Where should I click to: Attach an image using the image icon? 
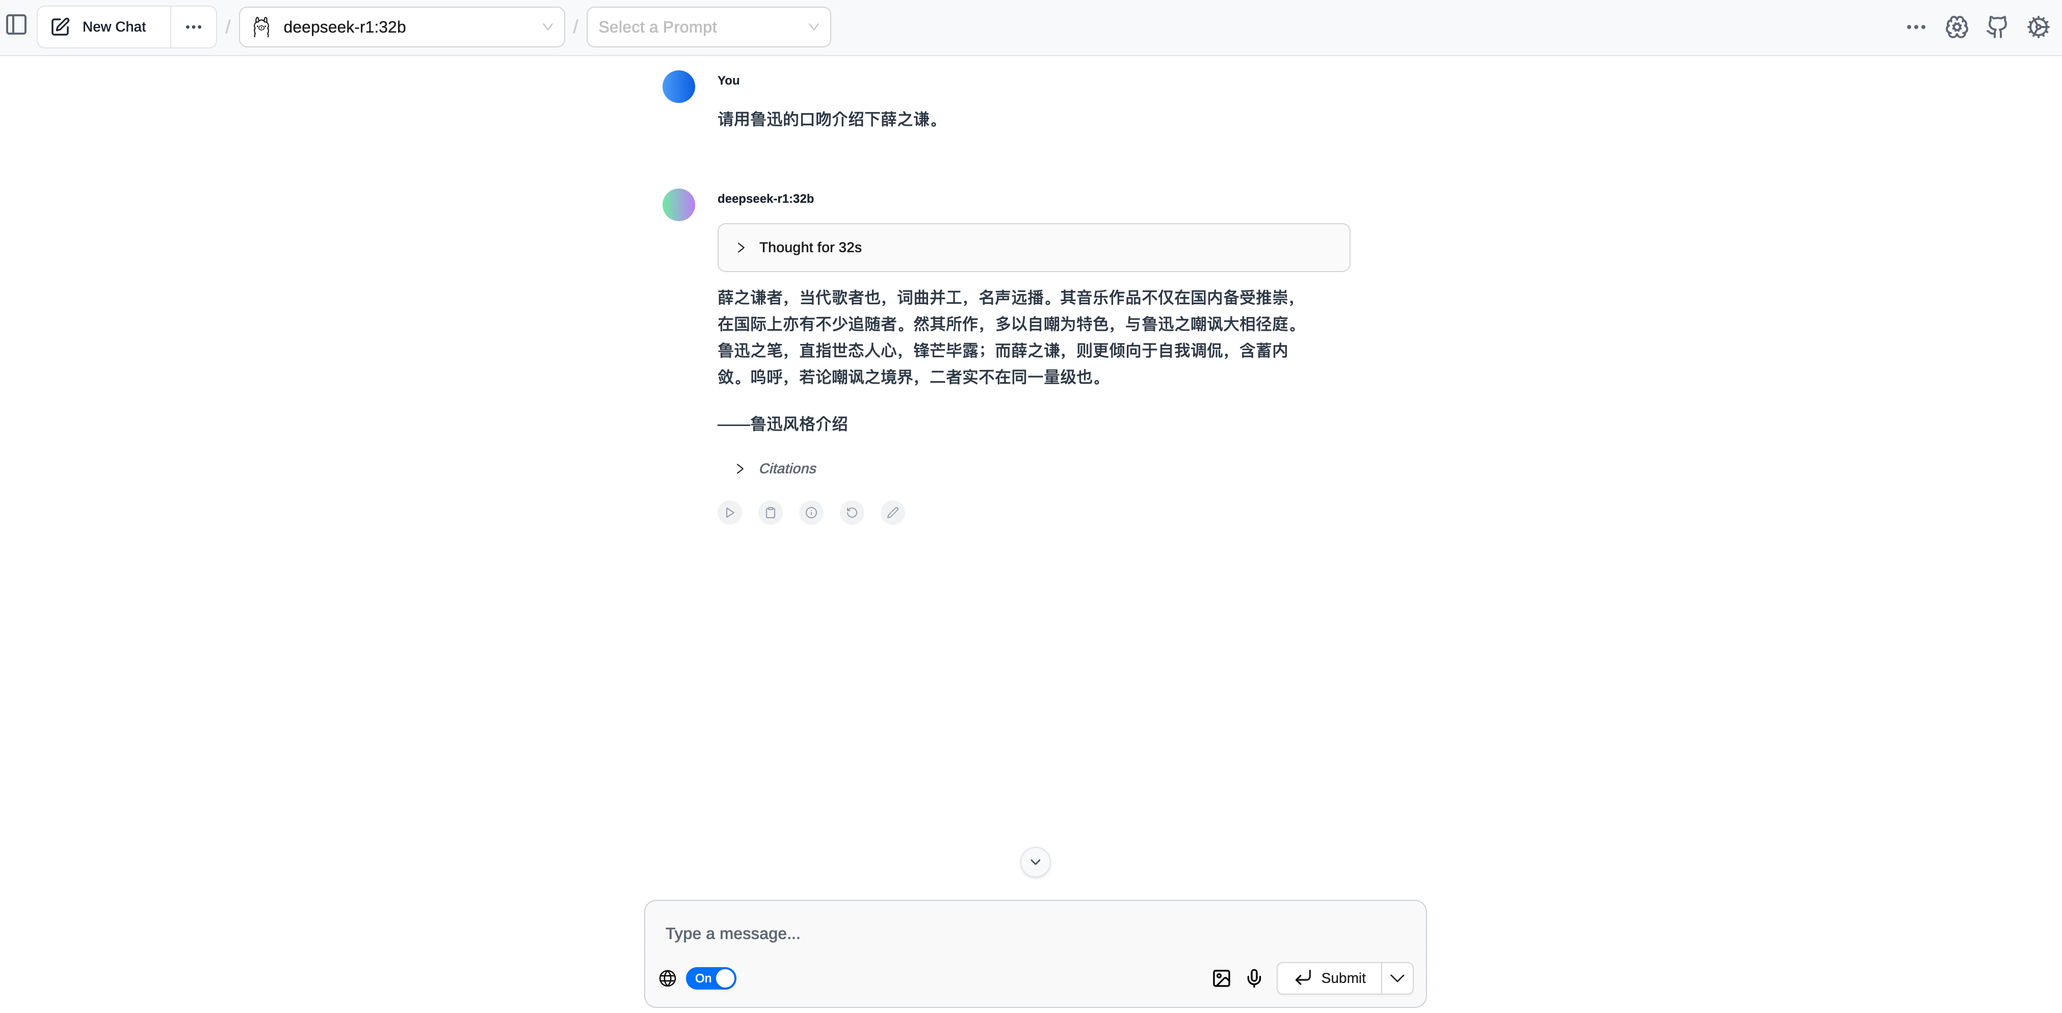[x=1221, y=978]
